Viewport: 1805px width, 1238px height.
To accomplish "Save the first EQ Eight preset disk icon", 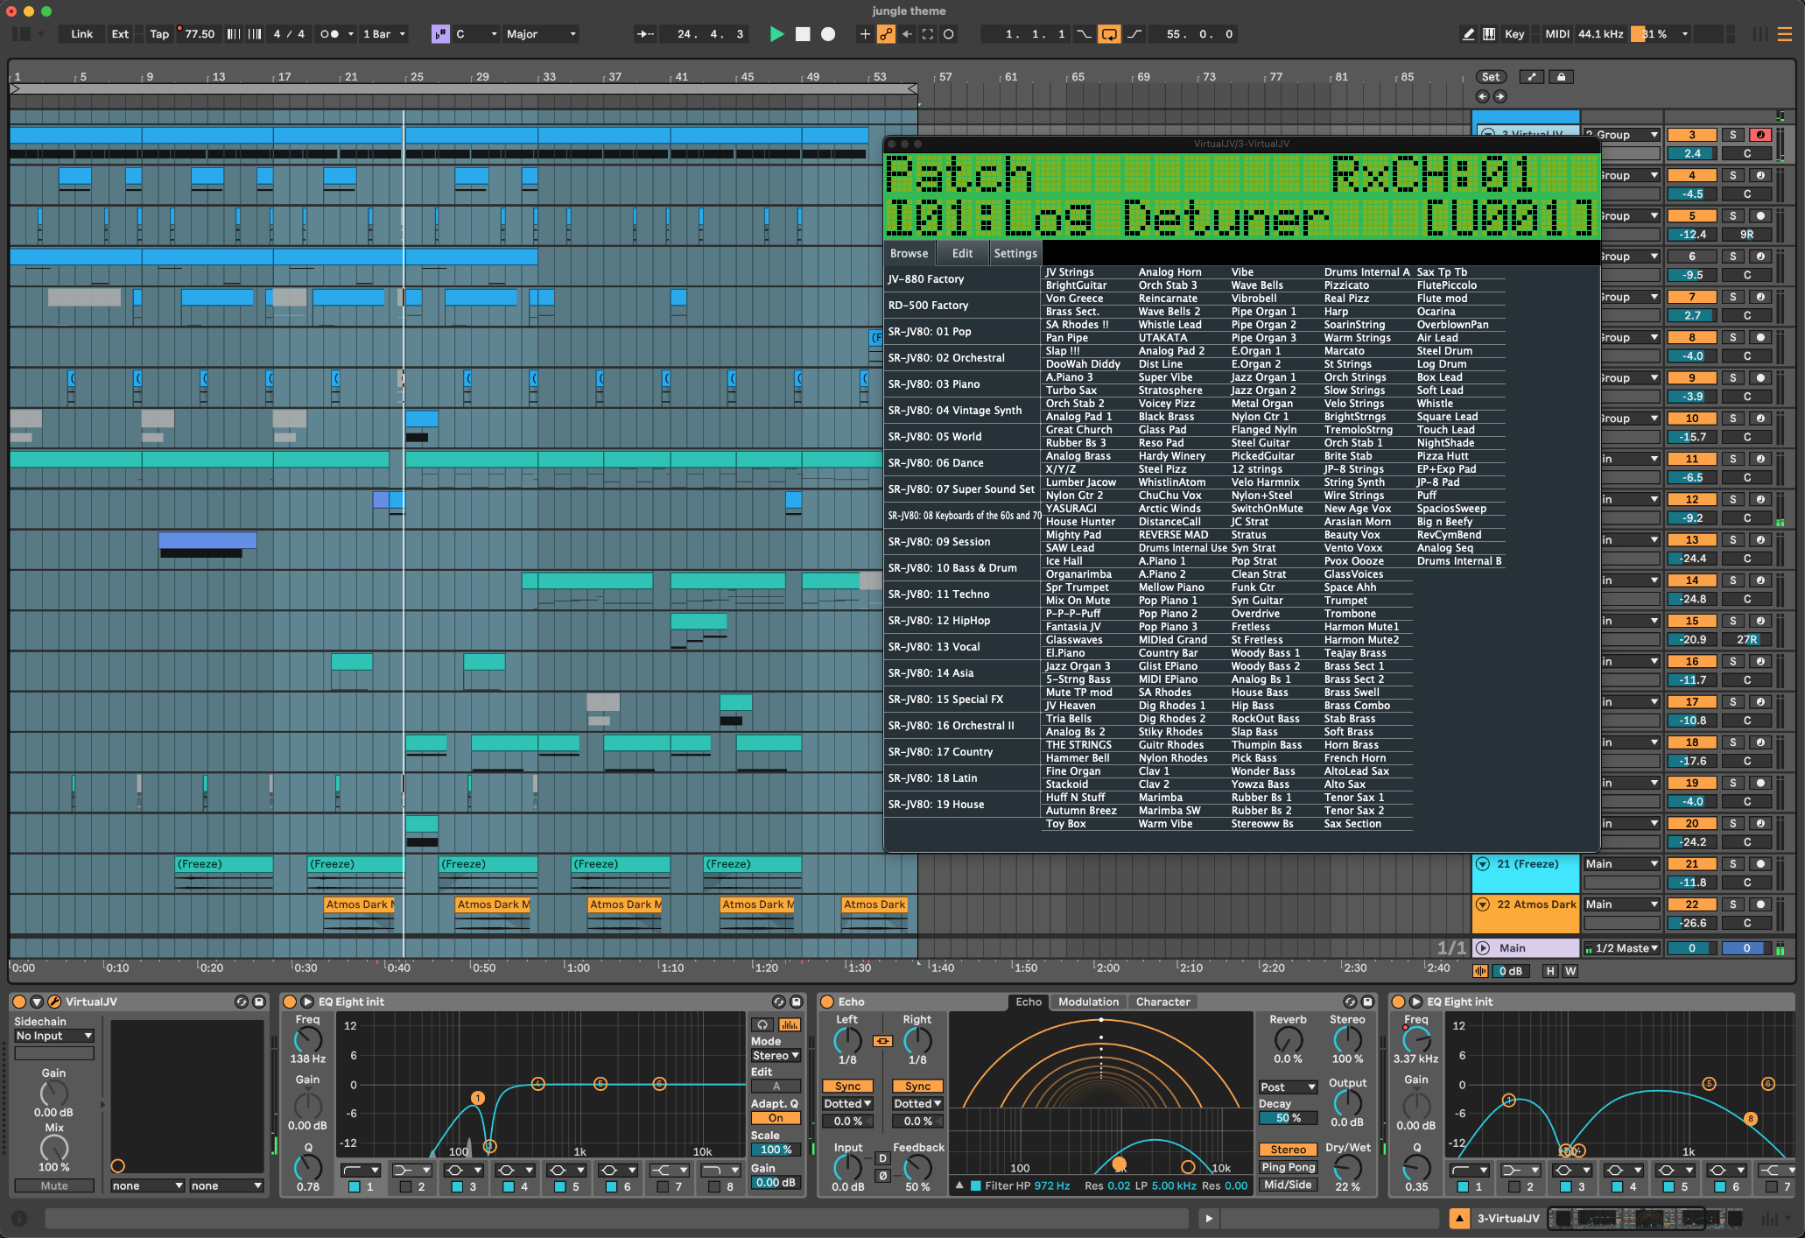I will tap(797, 1002).
